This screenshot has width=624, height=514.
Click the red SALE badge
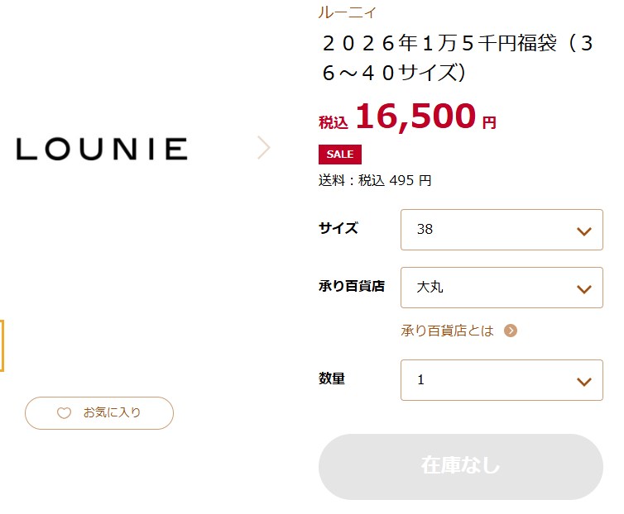click(339, 155)
